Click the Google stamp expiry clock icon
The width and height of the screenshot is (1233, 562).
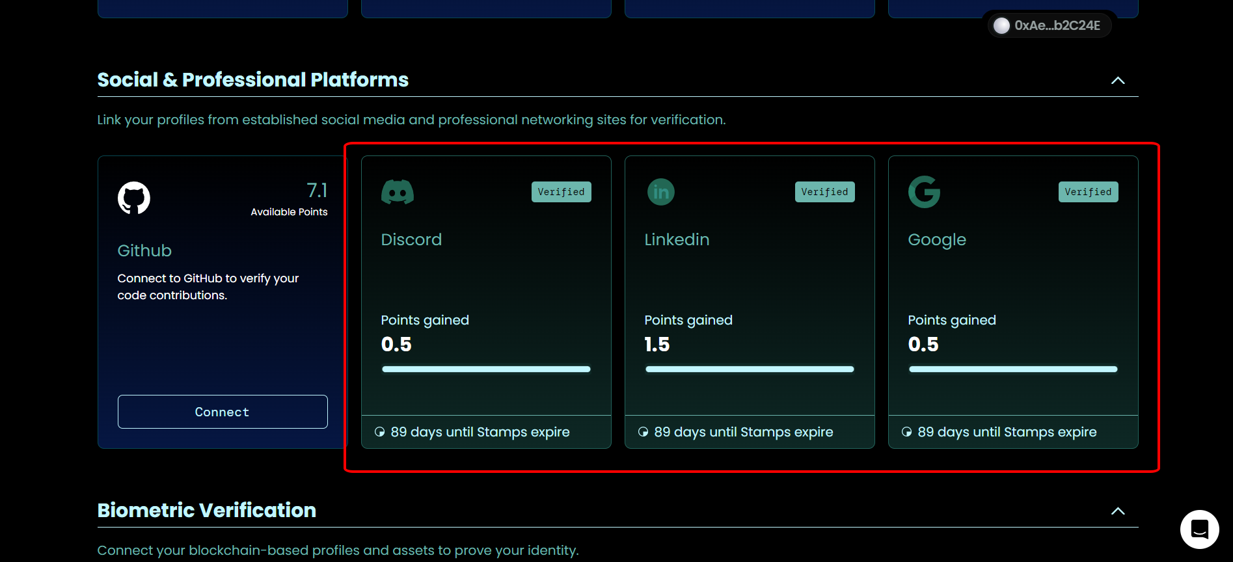907,432
